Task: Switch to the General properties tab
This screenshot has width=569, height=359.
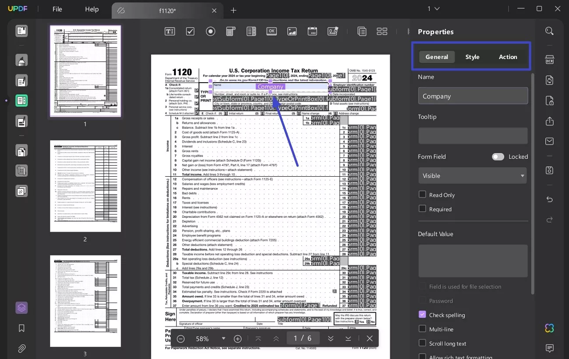Action: tap(437, 57)
